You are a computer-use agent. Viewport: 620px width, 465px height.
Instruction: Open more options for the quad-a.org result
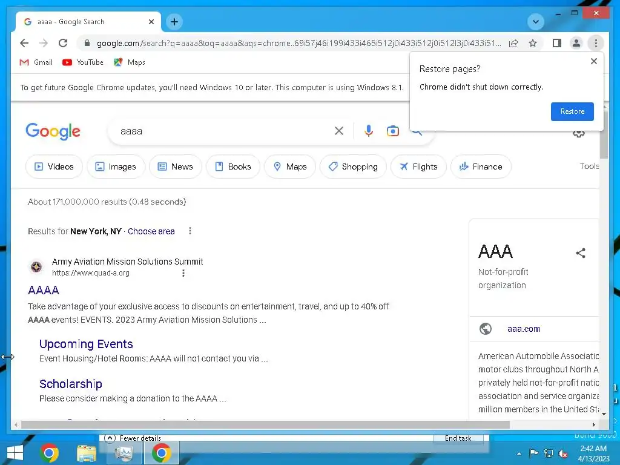pos(183,273)
